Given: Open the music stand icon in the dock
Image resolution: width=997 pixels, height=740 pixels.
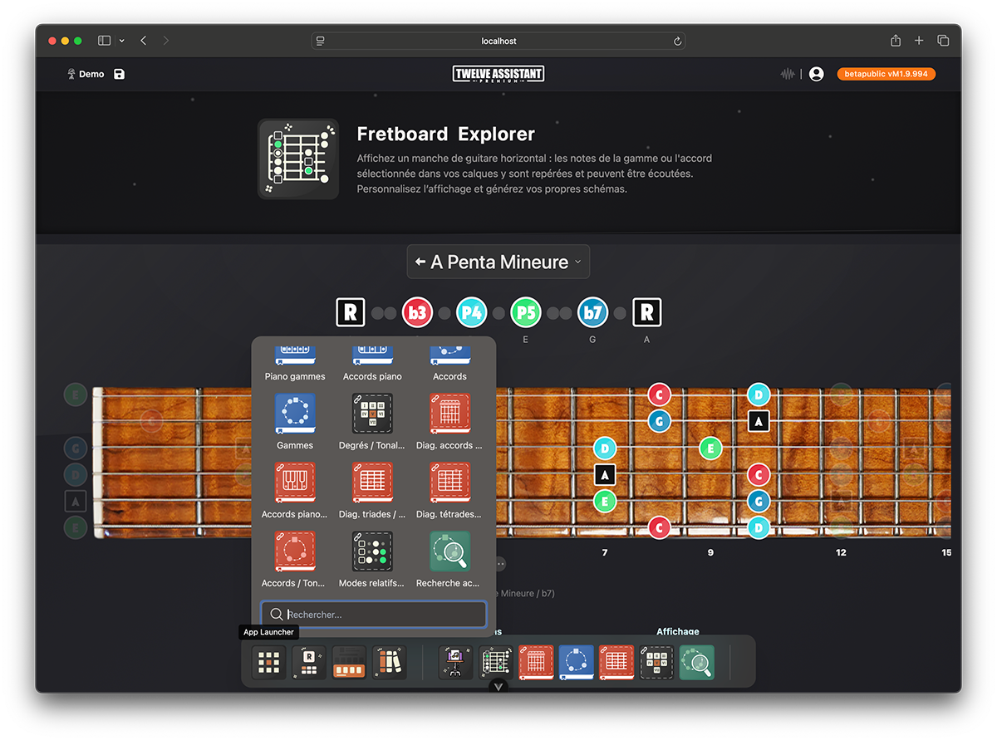Looking at the screenshot, I should (x=455, y=662).
